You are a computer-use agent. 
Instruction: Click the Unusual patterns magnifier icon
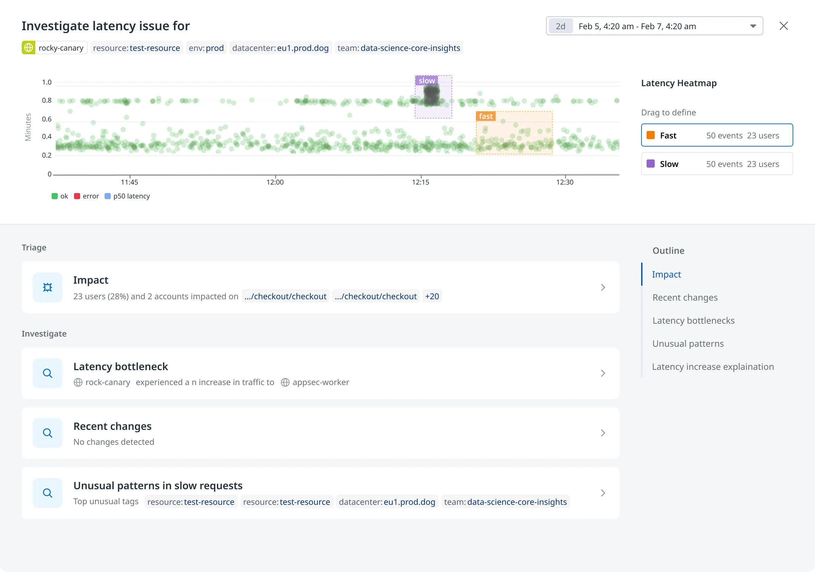48,493
